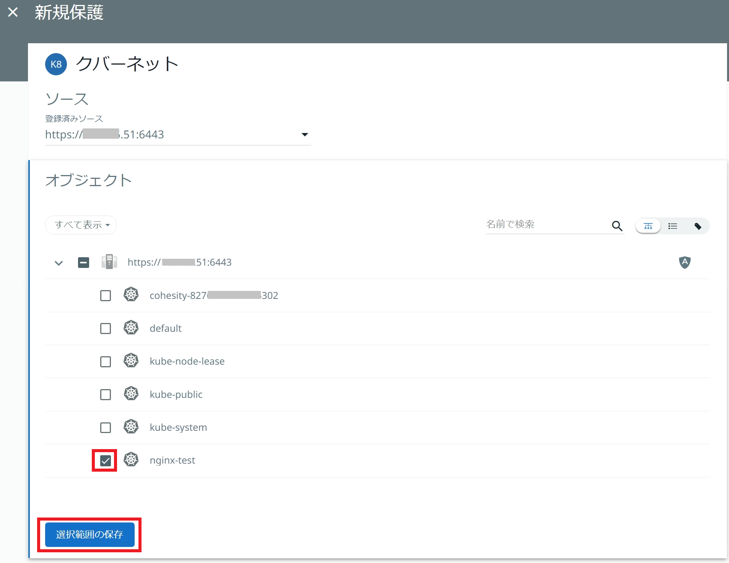
Task: Click the https source URL in the tree
Action: (x=179, y=262)
